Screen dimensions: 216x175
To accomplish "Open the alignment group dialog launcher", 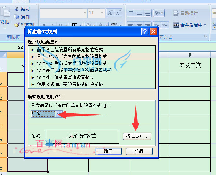I will [x=206, y=36].
